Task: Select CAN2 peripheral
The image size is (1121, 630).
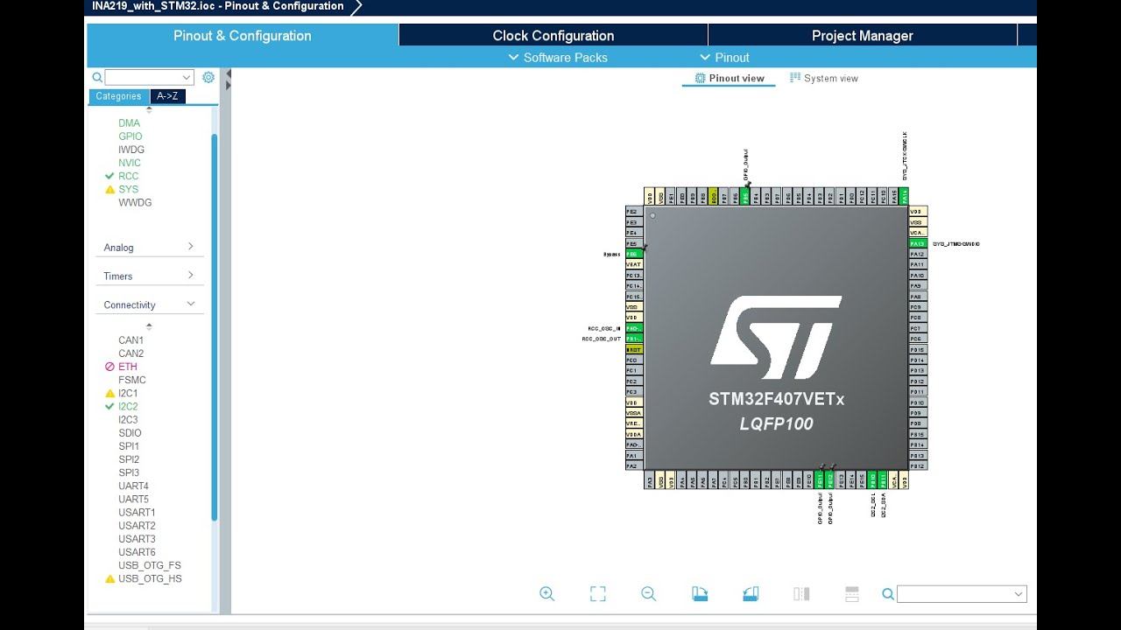Action: pyautogui.click(x=130, y=353)
